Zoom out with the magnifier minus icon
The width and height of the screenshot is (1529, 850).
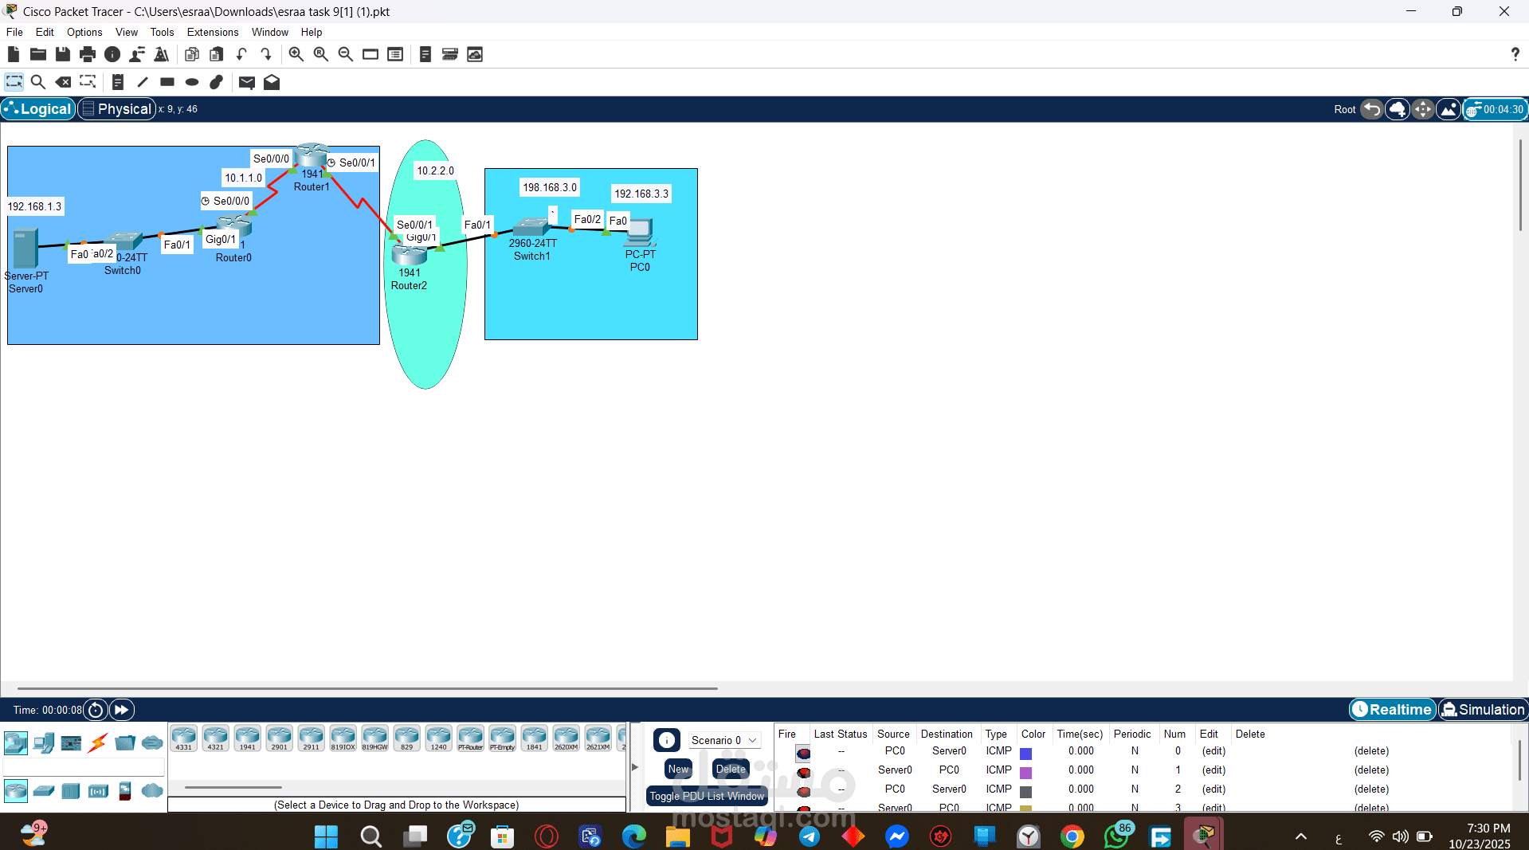tap(345, 54)
